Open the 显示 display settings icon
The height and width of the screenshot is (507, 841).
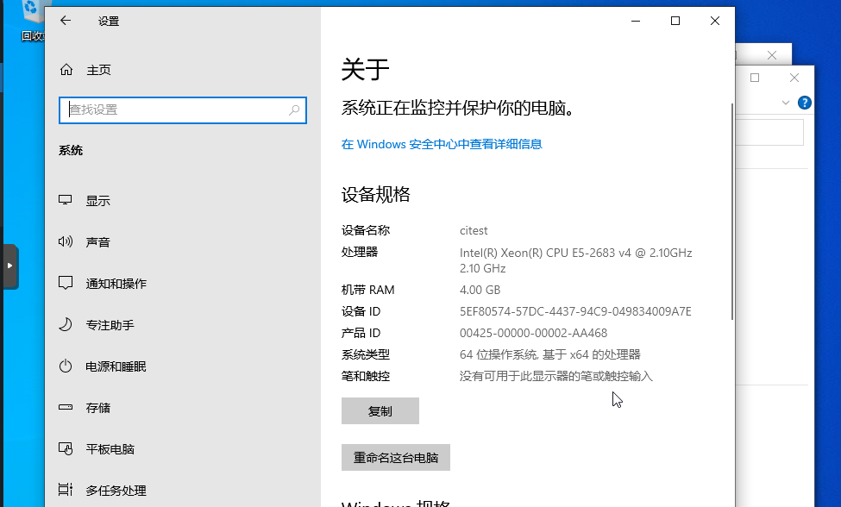[x=66, y=201]
